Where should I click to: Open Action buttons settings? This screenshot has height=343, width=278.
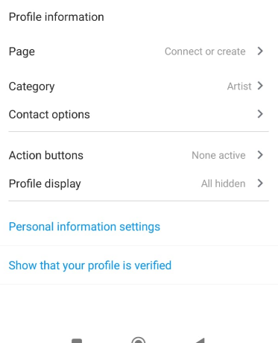[x=139, y=155]
